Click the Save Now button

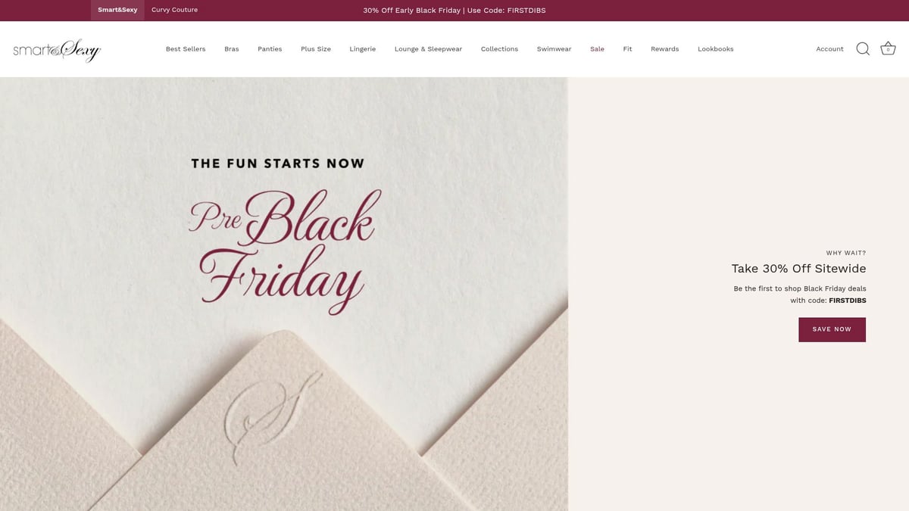pos(832,329)
